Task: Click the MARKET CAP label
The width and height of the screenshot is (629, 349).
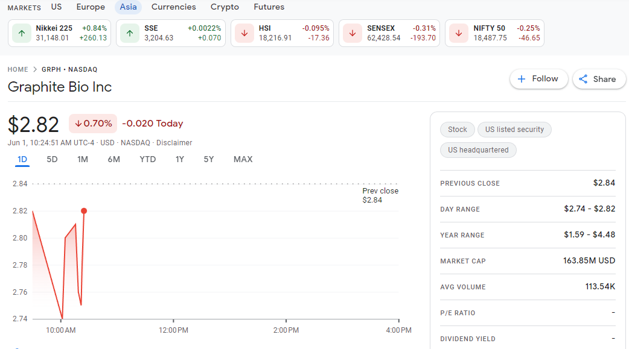Action: coord(463,261)
